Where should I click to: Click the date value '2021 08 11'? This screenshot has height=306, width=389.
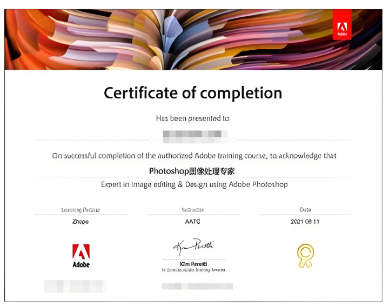[305, 222]
